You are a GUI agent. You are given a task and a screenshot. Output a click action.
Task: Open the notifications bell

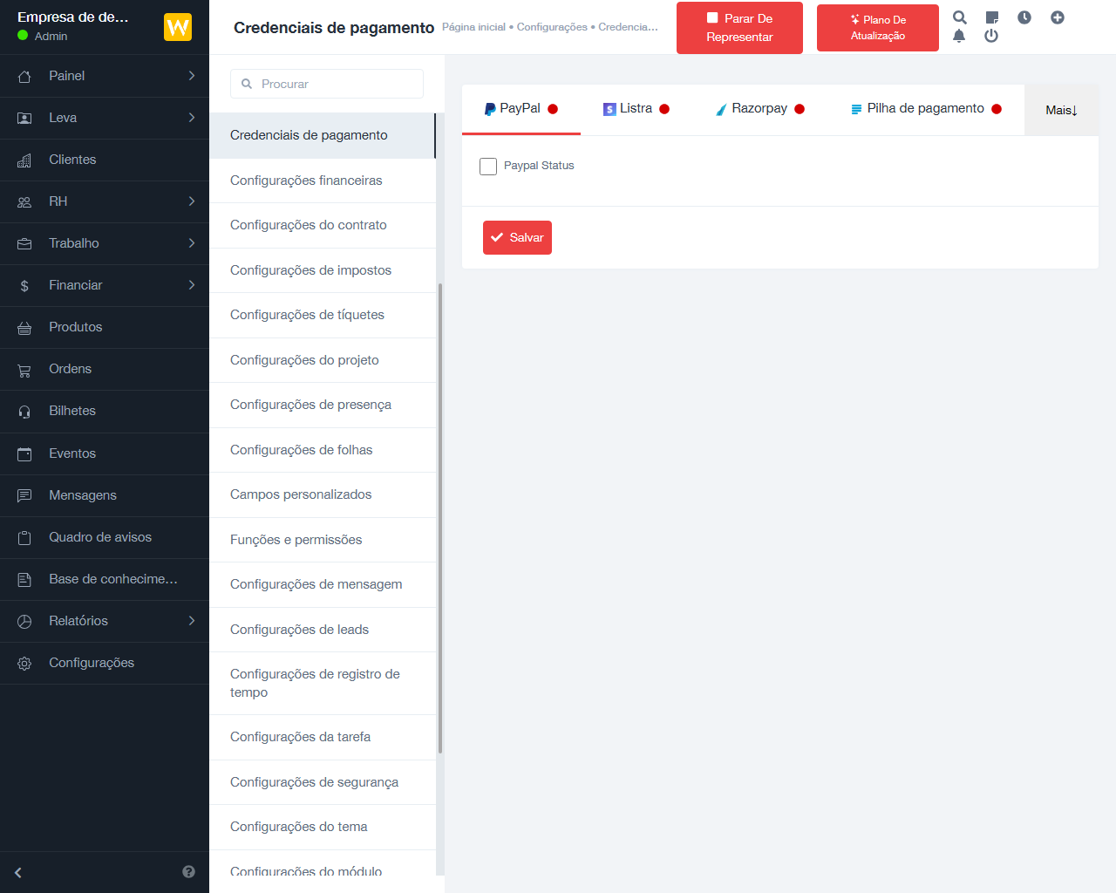[959, 36]
